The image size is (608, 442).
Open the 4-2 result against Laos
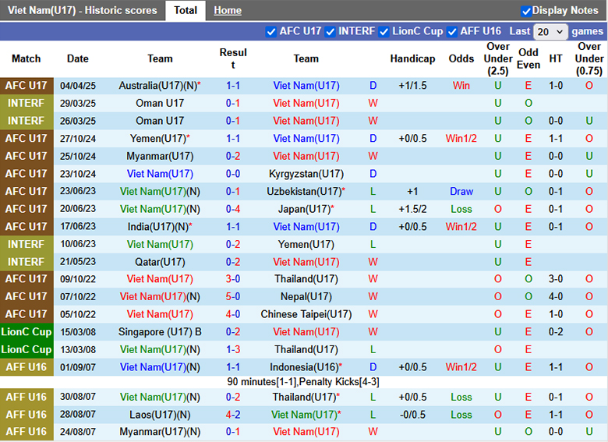232,415
